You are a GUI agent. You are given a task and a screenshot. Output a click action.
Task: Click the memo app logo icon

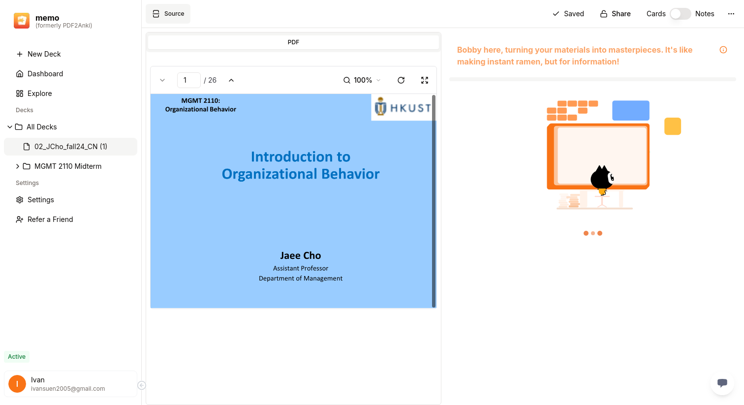[x=22, y=21]
